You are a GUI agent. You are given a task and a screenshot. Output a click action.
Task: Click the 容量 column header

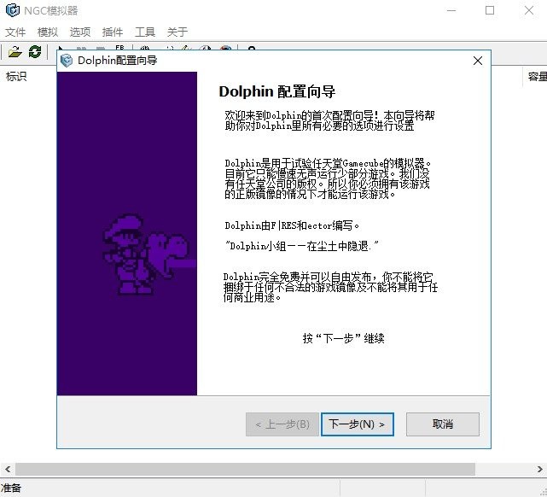(x=538, y=76)
